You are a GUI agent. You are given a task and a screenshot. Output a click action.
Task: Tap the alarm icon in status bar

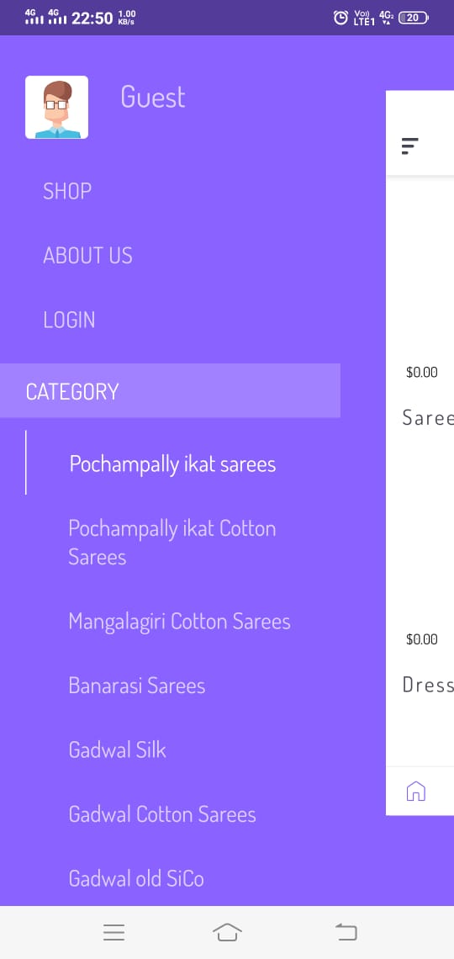click(x=341, y=18)
